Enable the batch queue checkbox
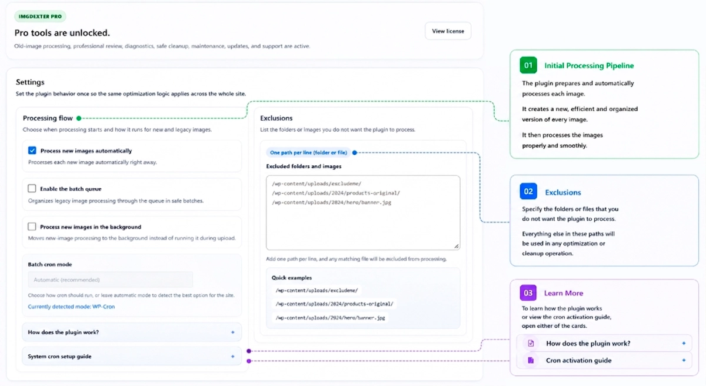The image size is (706, 386). (32, 189)
